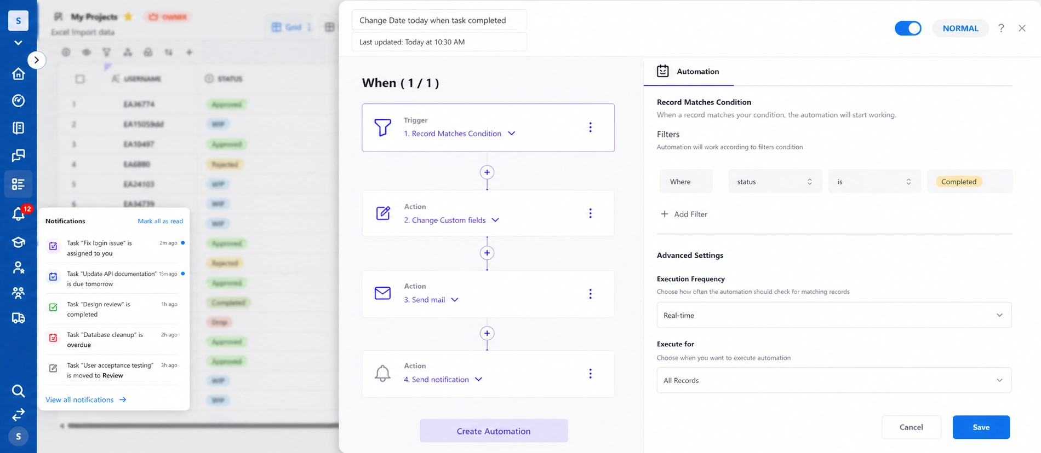
Task: Click the S user avatar at sidebar bottom
Action: 18,437
